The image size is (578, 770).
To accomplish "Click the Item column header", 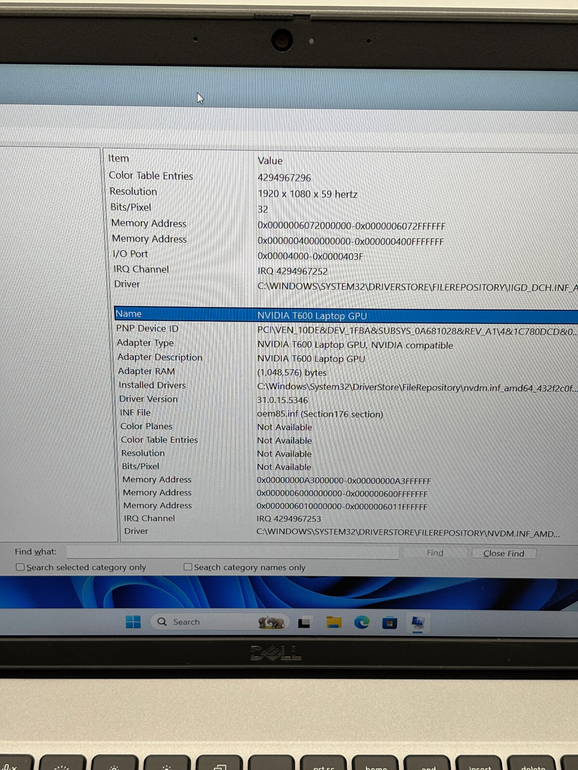I will pos(119,158).
